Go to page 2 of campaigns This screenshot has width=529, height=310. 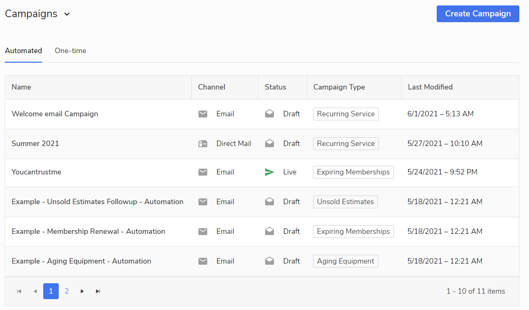pyautogui.click(x=67, y=291)
